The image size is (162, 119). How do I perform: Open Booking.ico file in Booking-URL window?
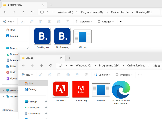[42, 38]
